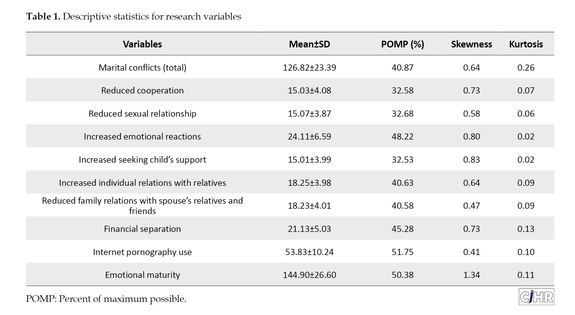
Task: Select the Kurtosis column header
Action: click(526, 44)
